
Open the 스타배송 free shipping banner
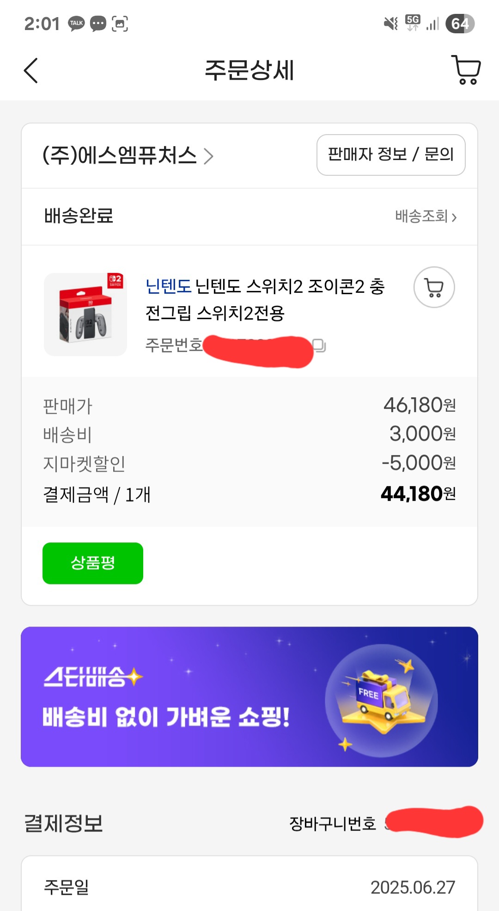coord(249,696)
